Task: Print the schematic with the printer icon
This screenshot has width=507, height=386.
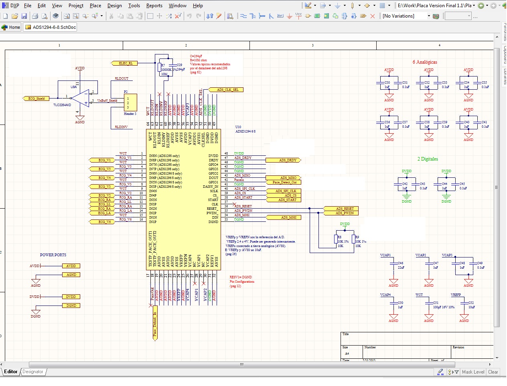Action: (x=35, y=16)
